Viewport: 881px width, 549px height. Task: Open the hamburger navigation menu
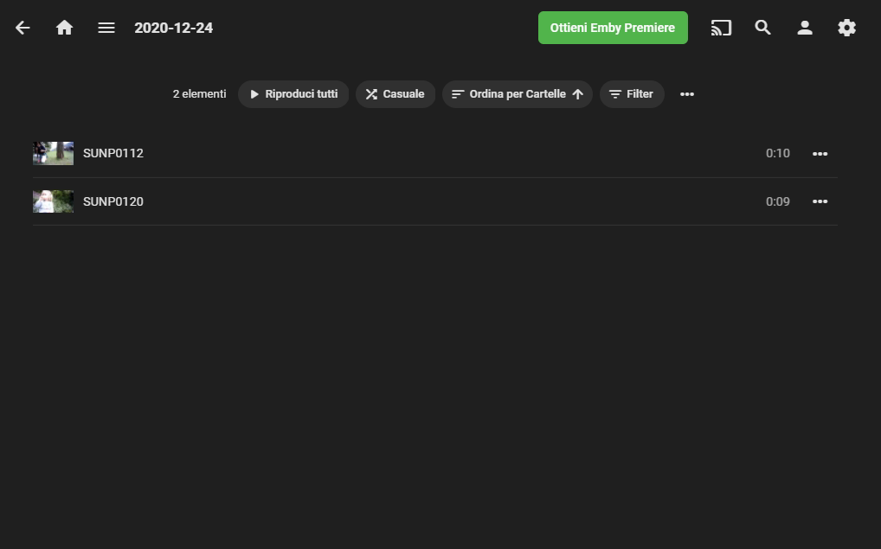click(106, 28)
